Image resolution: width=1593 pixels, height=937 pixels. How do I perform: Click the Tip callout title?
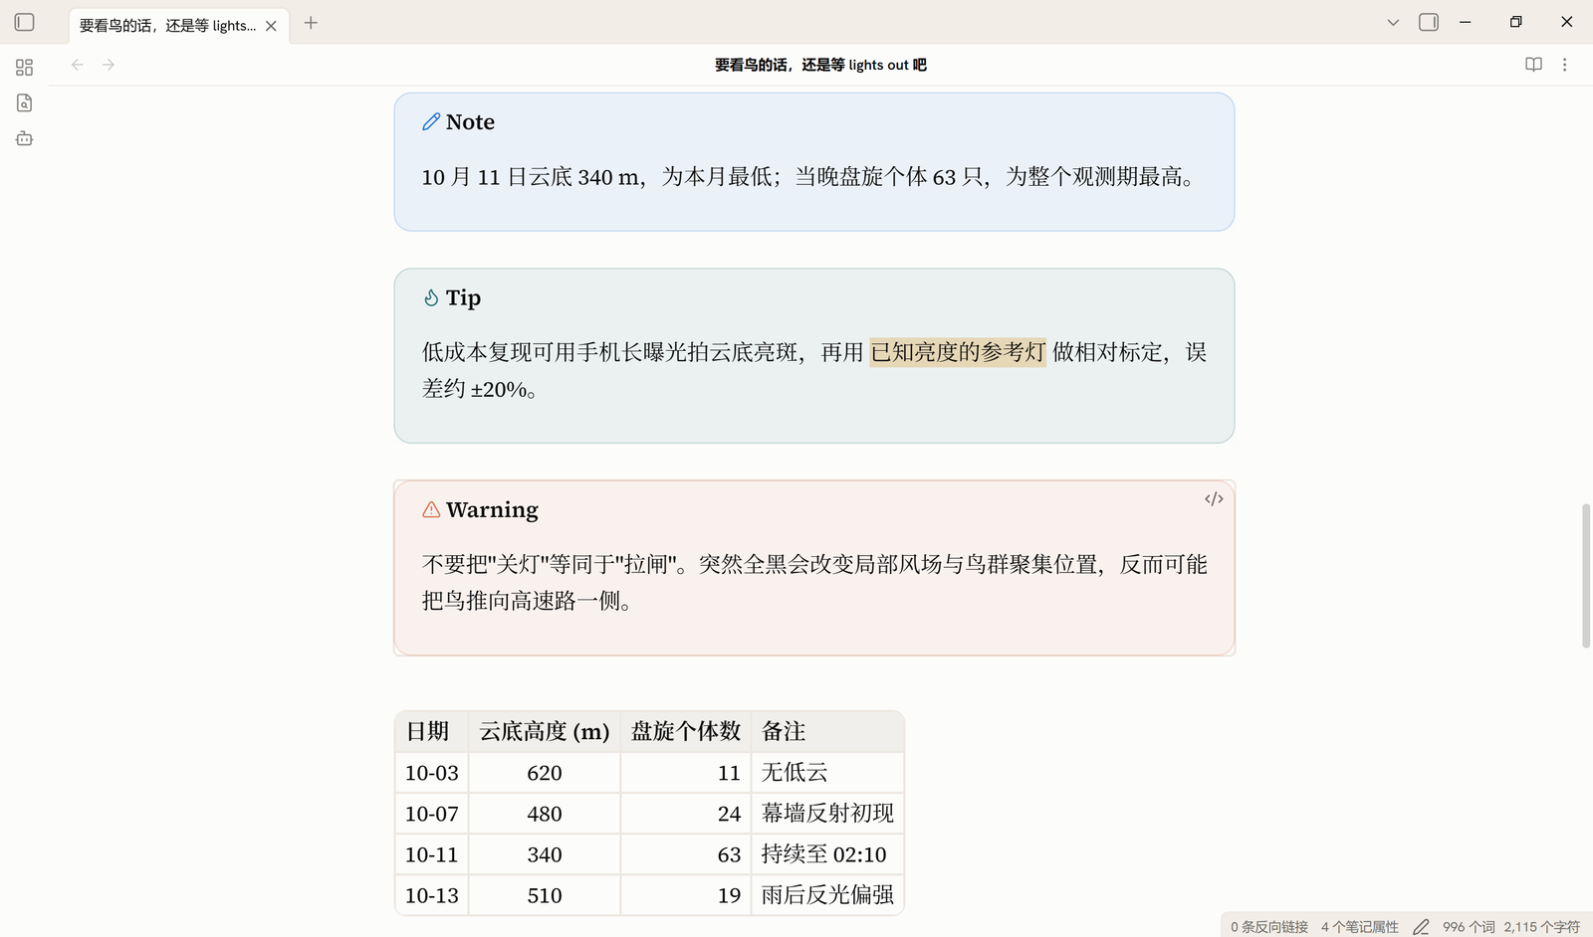463,297
